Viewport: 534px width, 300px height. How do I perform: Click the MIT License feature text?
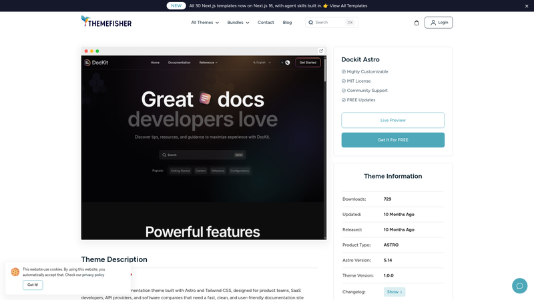(358, 81)
